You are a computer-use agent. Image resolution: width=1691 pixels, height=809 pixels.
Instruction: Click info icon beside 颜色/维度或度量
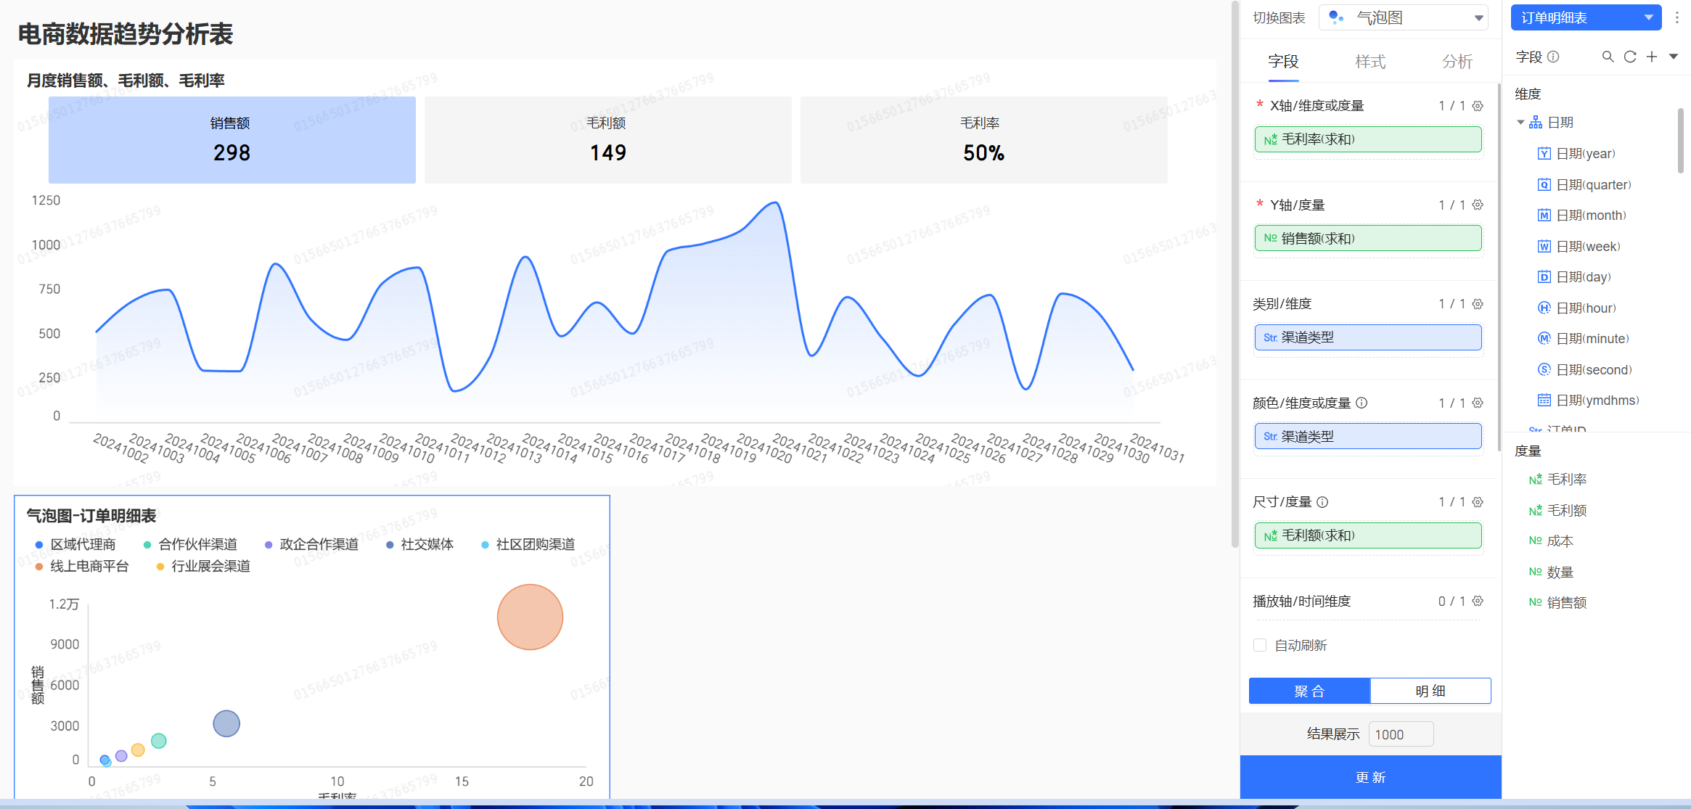tap(1362, 403)
